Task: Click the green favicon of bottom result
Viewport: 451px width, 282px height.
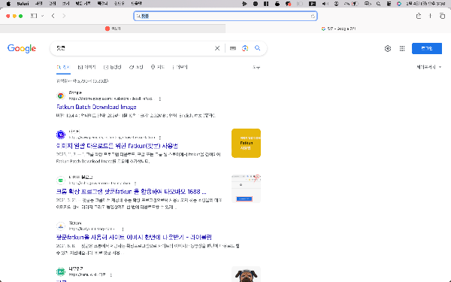Action: coord(61,271)
